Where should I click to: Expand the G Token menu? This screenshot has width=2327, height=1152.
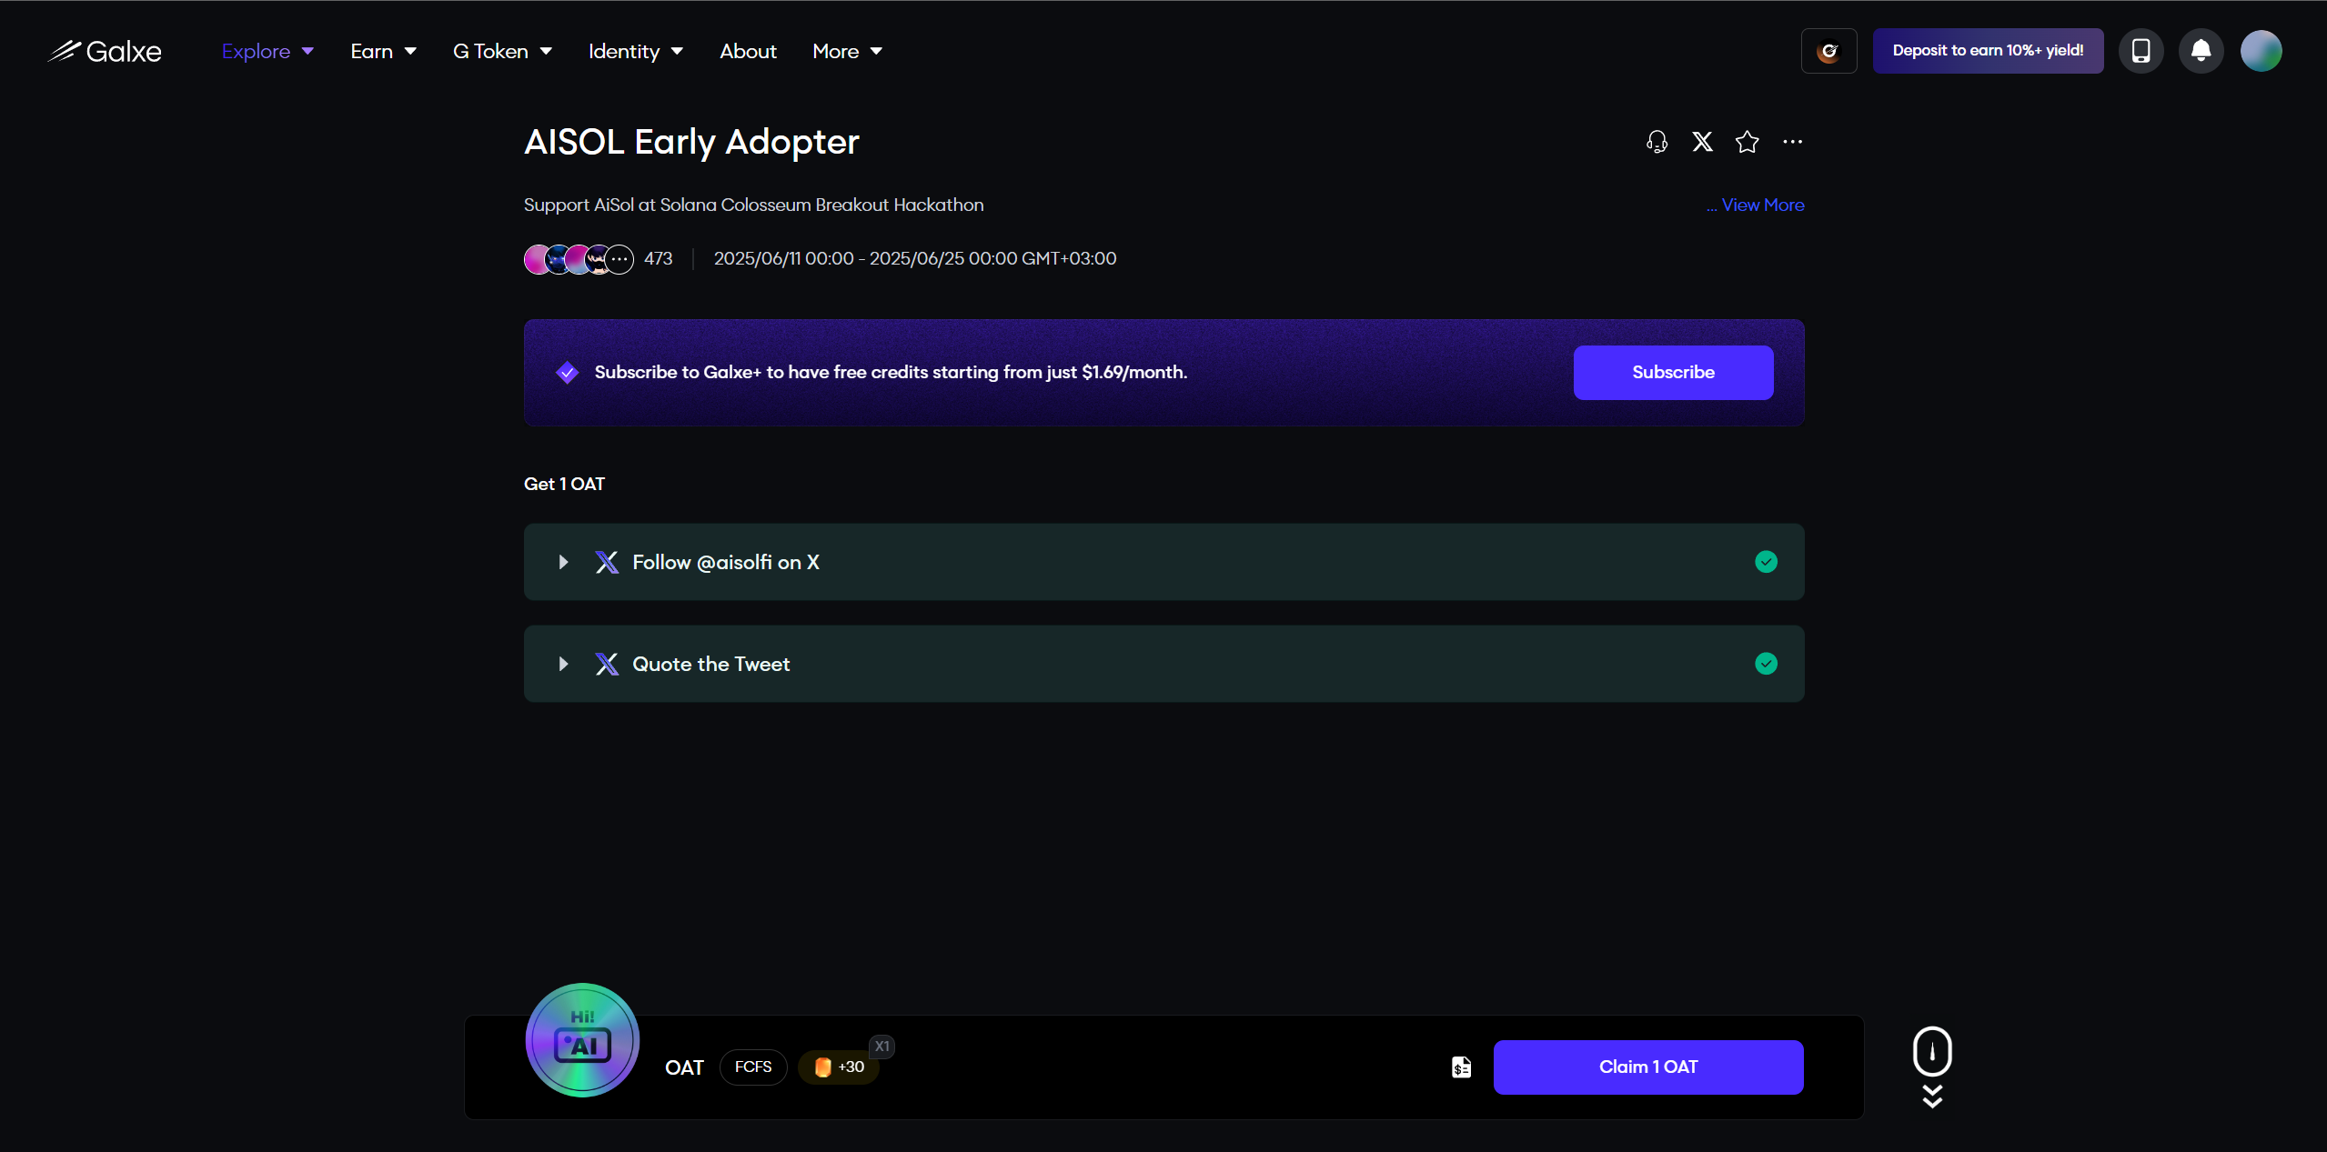502,51
